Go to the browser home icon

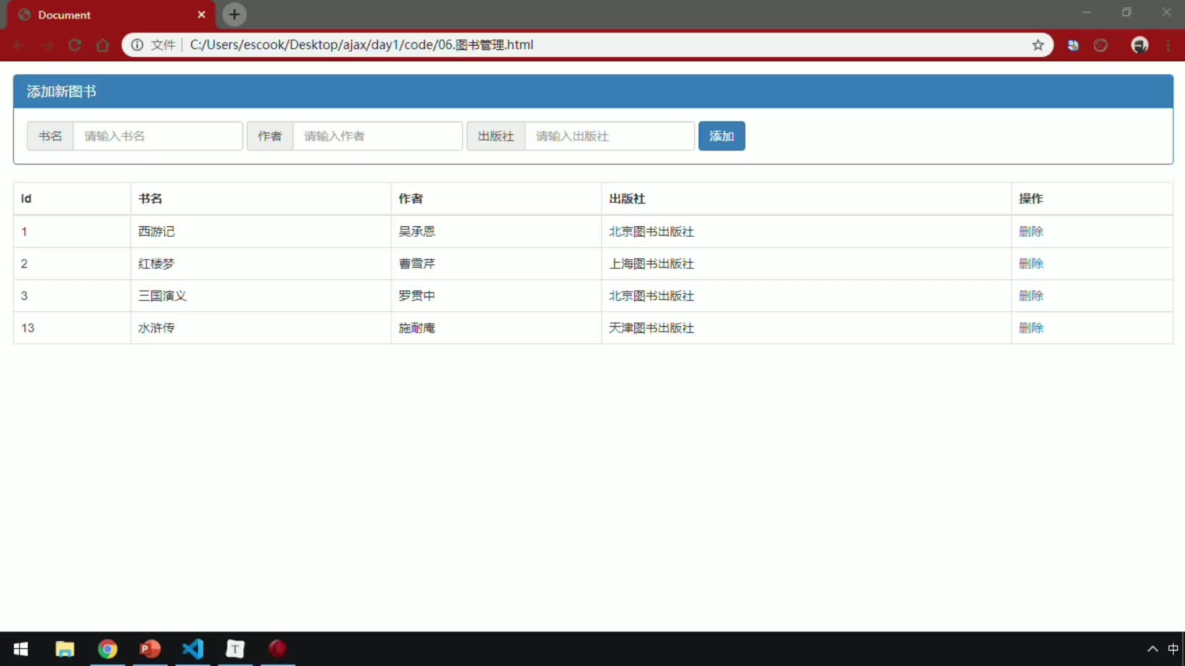click(103, 45)
